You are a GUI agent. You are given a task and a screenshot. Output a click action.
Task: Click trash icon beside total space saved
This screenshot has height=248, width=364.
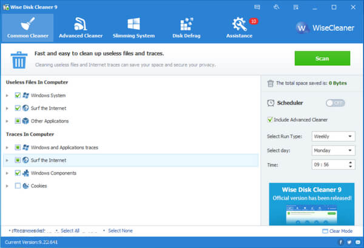pyautogui.click(x=271, y=83)
